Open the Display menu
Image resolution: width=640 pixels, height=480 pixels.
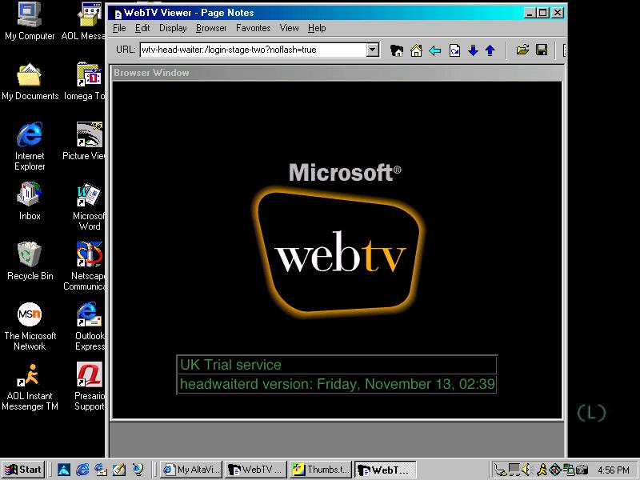point(173,28)
